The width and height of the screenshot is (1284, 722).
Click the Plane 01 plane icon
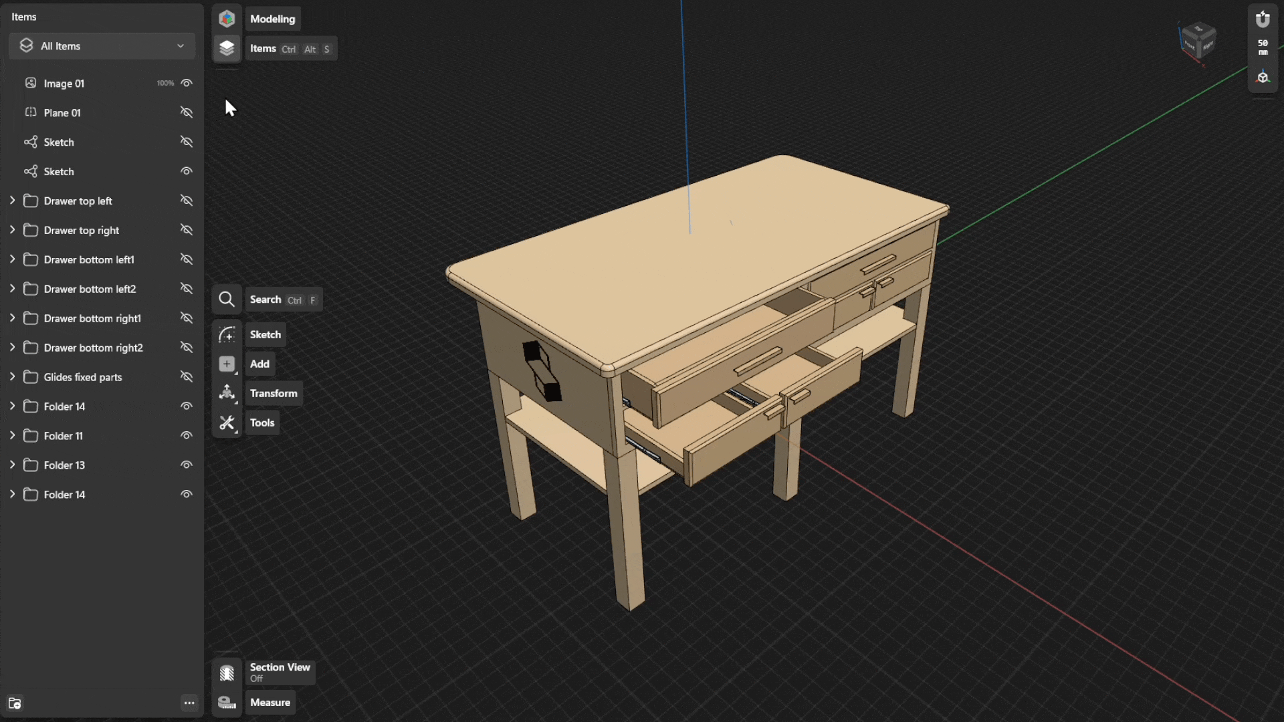click(30, 112)
